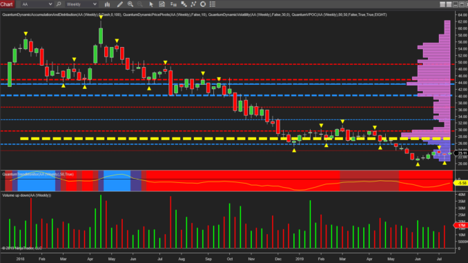
Task: Minimize the chart window
Action: click(x=455, y=4)
